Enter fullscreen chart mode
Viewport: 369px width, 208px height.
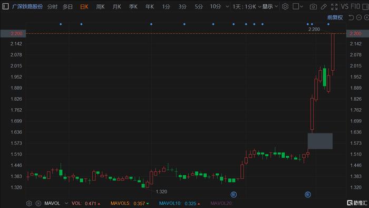coord(334,6)
